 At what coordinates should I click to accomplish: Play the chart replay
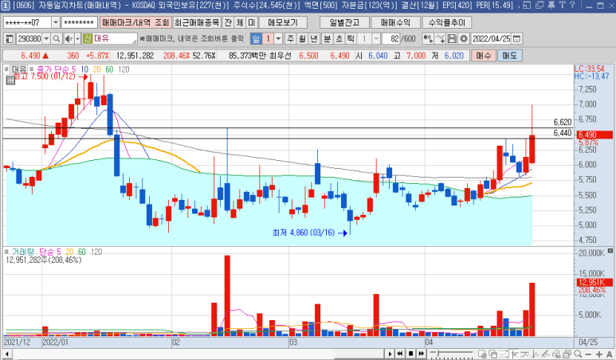390,354
